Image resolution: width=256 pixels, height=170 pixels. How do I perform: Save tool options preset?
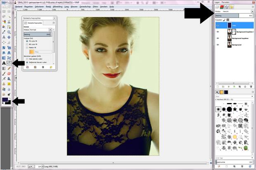tap(27, 67)
